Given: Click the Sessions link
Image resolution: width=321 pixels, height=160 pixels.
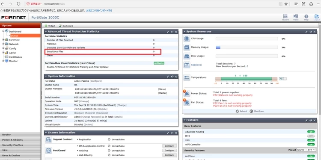Looking at the screenshot, I should tap(196, 65).
